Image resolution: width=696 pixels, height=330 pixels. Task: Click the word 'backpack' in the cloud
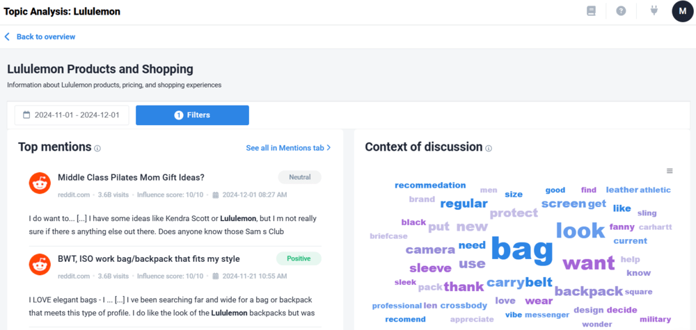pyautogui.click(x=589, y=291)
